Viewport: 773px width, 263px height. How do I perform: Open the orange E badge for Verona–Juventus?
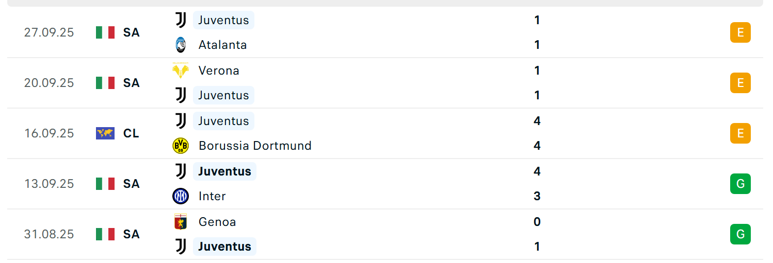click(x=740, y=83)
